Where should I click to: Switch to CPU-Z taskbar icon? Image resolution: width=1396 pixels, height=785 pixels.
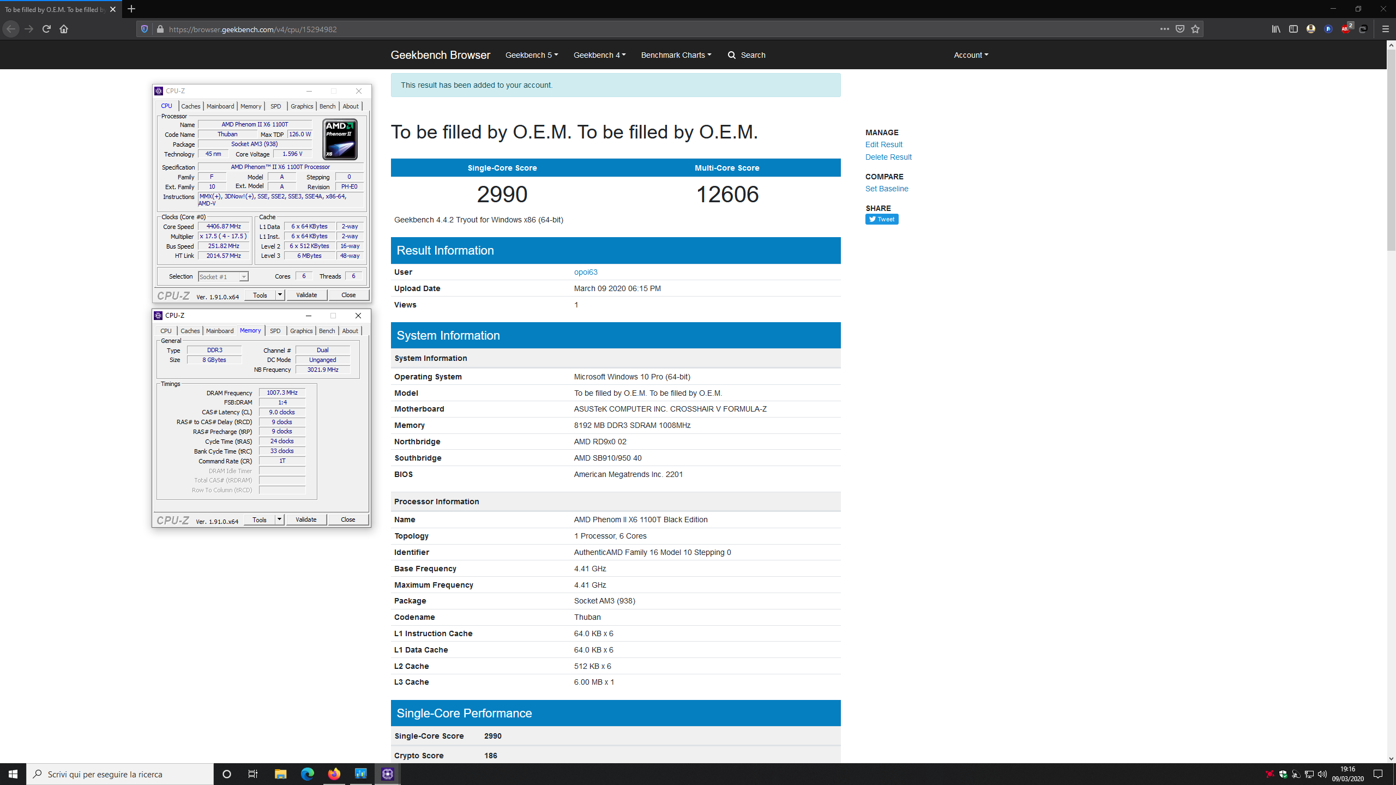pos(388,774)
